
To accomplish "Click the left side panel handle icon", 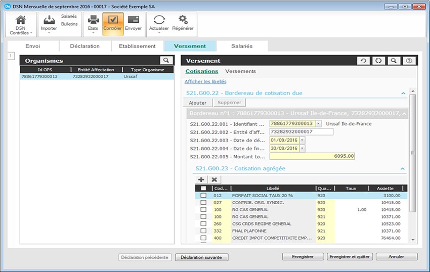I will click(11, 56).
